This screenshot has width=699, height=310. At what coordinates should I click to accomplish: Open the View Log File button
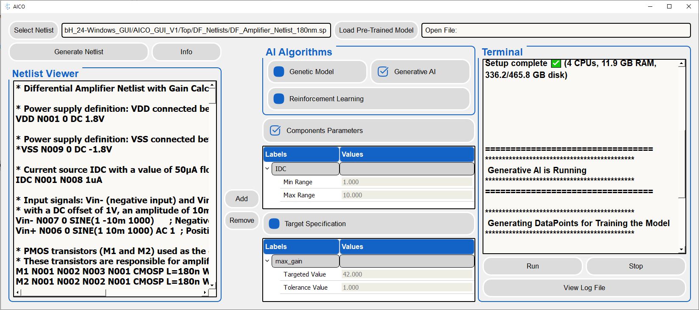click(584, 288)
